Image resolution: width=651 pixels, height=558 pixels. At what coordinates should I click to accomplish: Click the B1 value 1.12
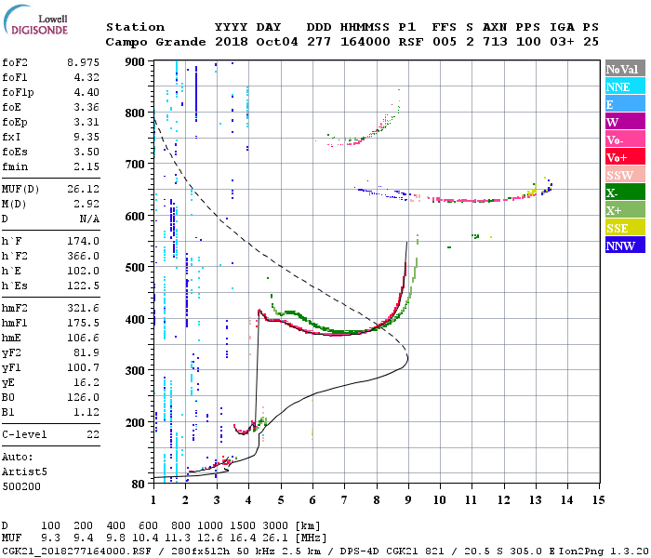tap(86, 412)
